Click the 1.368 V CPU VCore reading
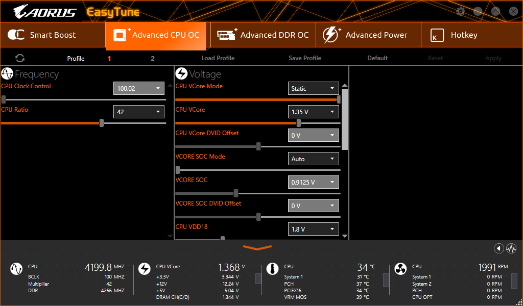The height and width of the screenshot is (306, 523). click(231, 267)
